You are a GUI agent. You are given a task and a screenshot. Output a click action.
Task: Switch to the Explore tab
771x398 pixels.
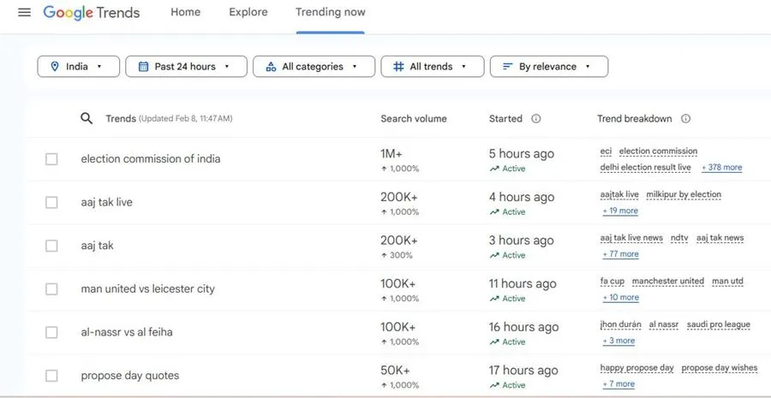248,13
